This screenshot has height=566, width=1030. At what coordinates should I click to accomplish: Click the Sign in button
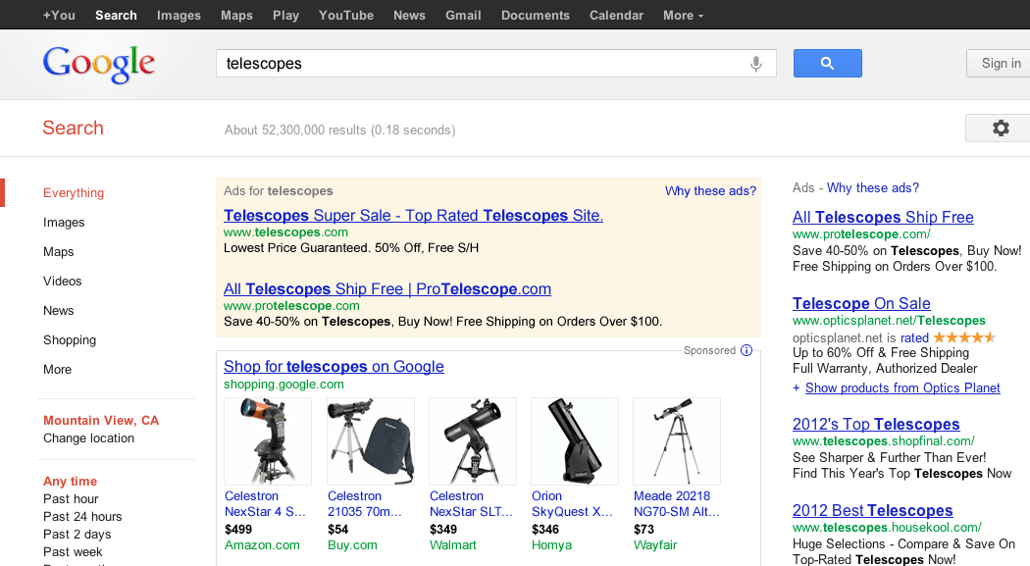point(1000,63)
